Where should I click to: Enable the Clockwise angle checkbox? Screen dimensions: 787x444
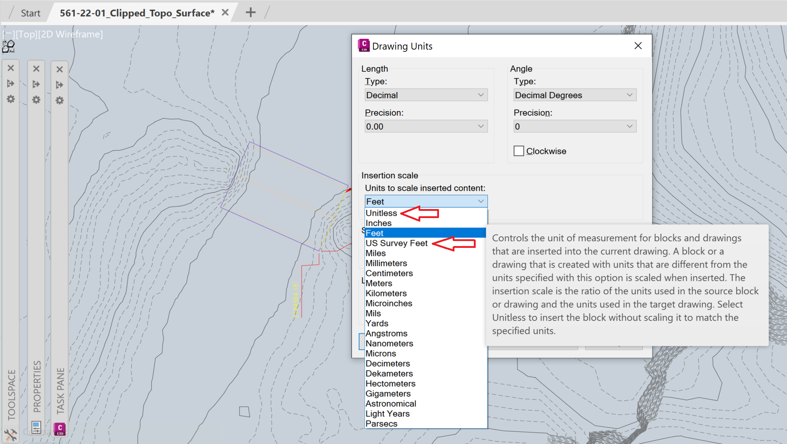click(519, 151)
